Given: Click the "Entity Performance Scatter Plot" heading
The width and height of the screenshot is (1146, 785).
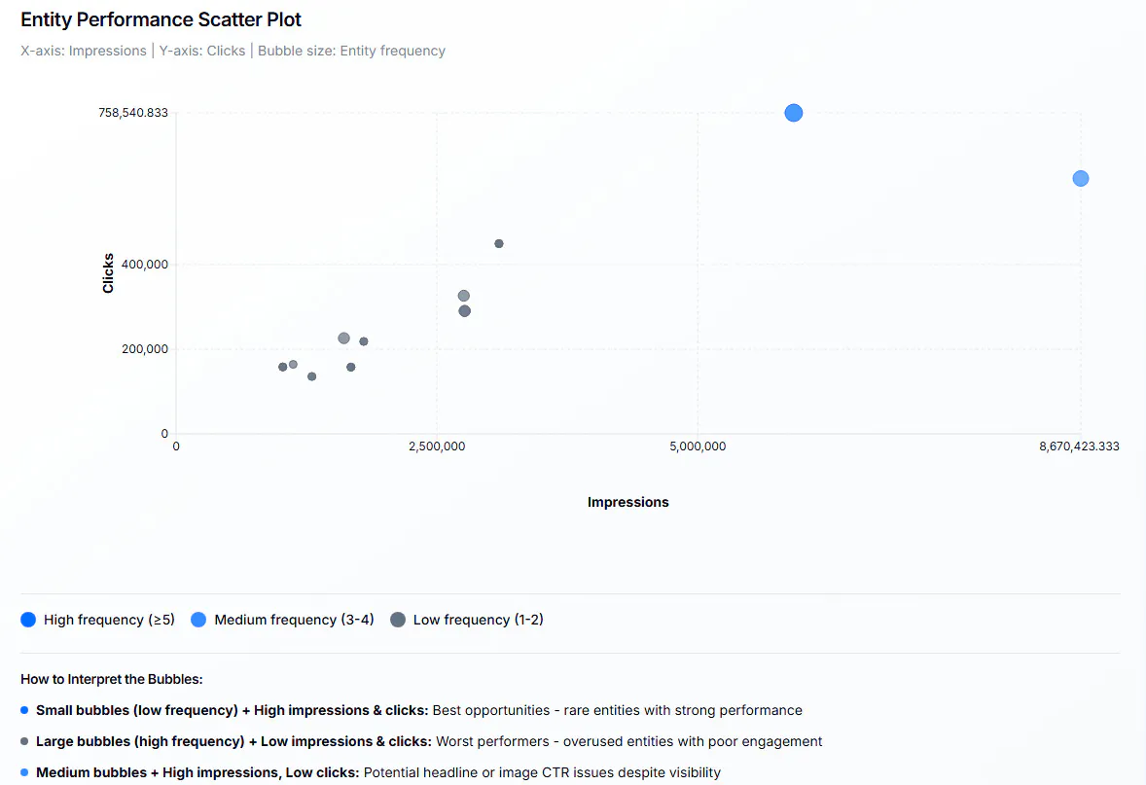Looking at the screenshot, I should click(x=161, y=19).
